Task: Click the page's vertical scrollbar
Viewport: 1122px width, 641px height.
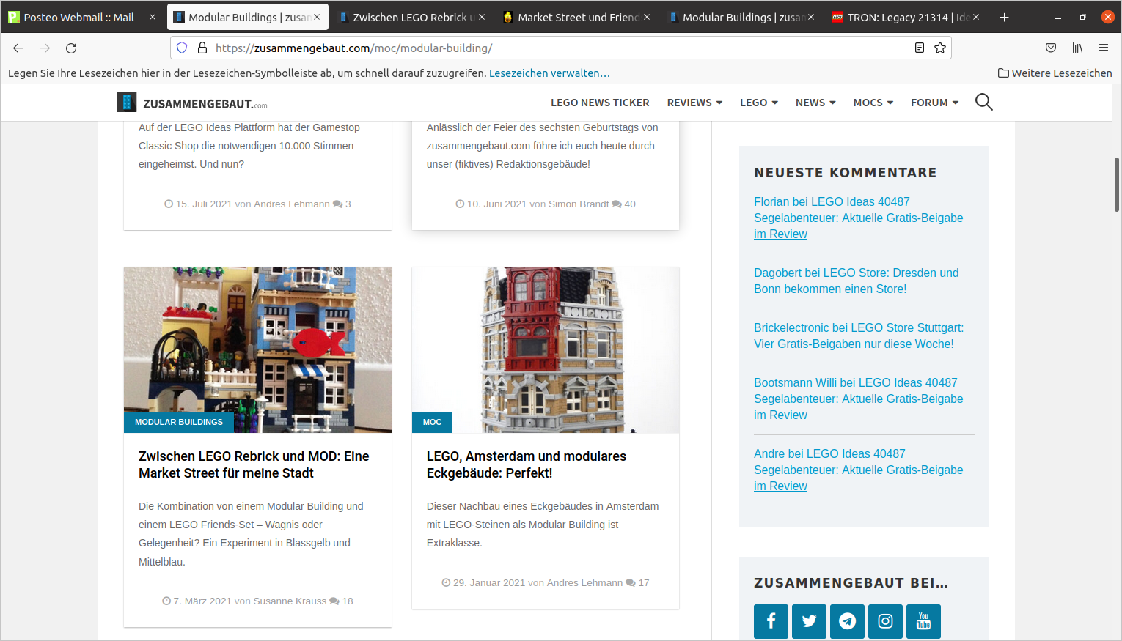Action: (1116, 190)
